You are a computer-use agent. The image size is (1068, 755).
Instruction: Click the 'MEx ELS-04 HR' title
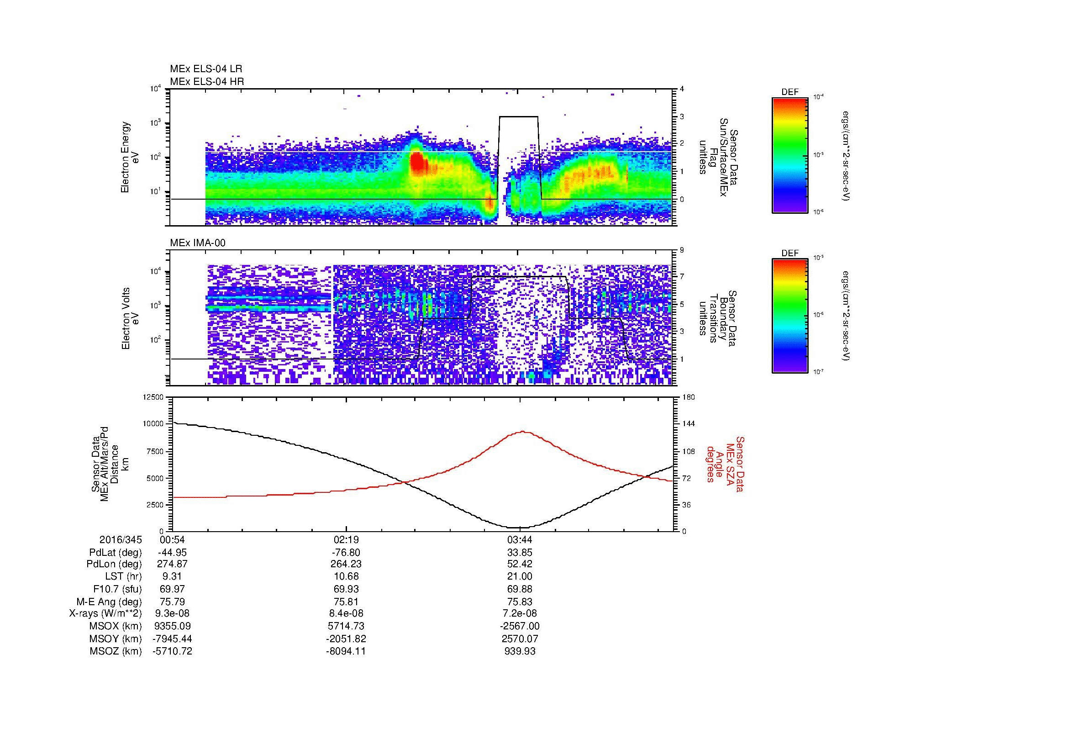coord(207,81)
